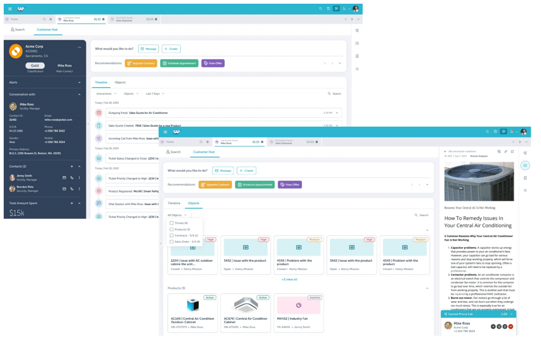
Task: Open notifications bell in front window header
Action: (x=512, y=132)
